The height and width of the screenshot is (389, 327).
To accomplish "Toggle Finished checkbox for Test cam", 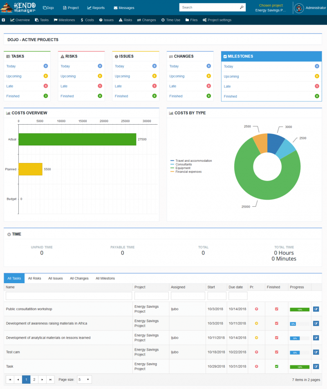I will [276, 352].
